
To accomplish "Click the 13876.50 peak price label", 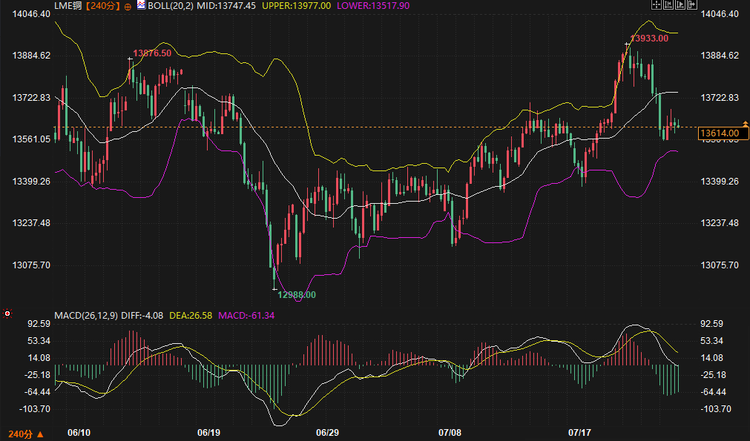I will tap(152, 53).
